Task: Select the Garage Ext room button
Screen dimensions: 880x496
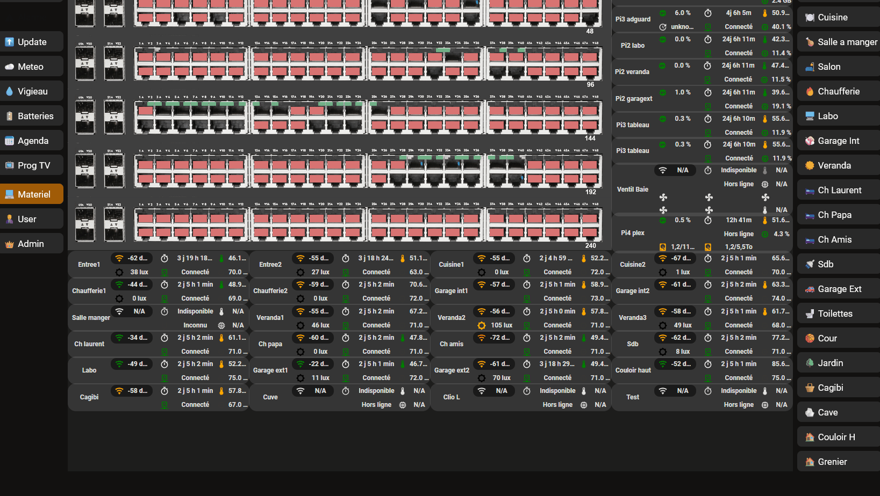Action: [x=838, y=289]
